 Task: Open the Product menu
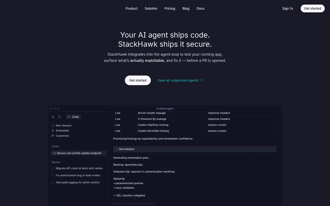point(131,9)
